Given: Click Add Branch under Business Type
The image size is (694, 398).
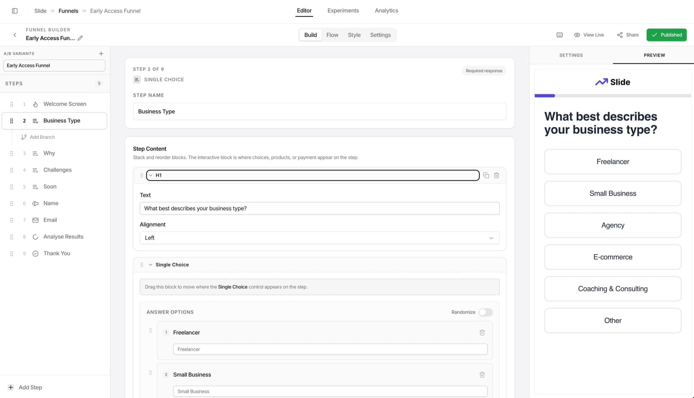Looking at the screenshot, I should pyautogui.click(x=38, y=137).
